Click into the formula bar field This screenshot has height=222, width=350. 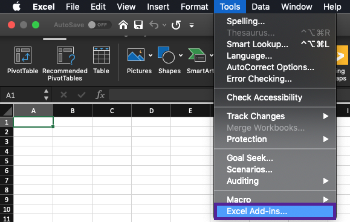pos(161,95)
